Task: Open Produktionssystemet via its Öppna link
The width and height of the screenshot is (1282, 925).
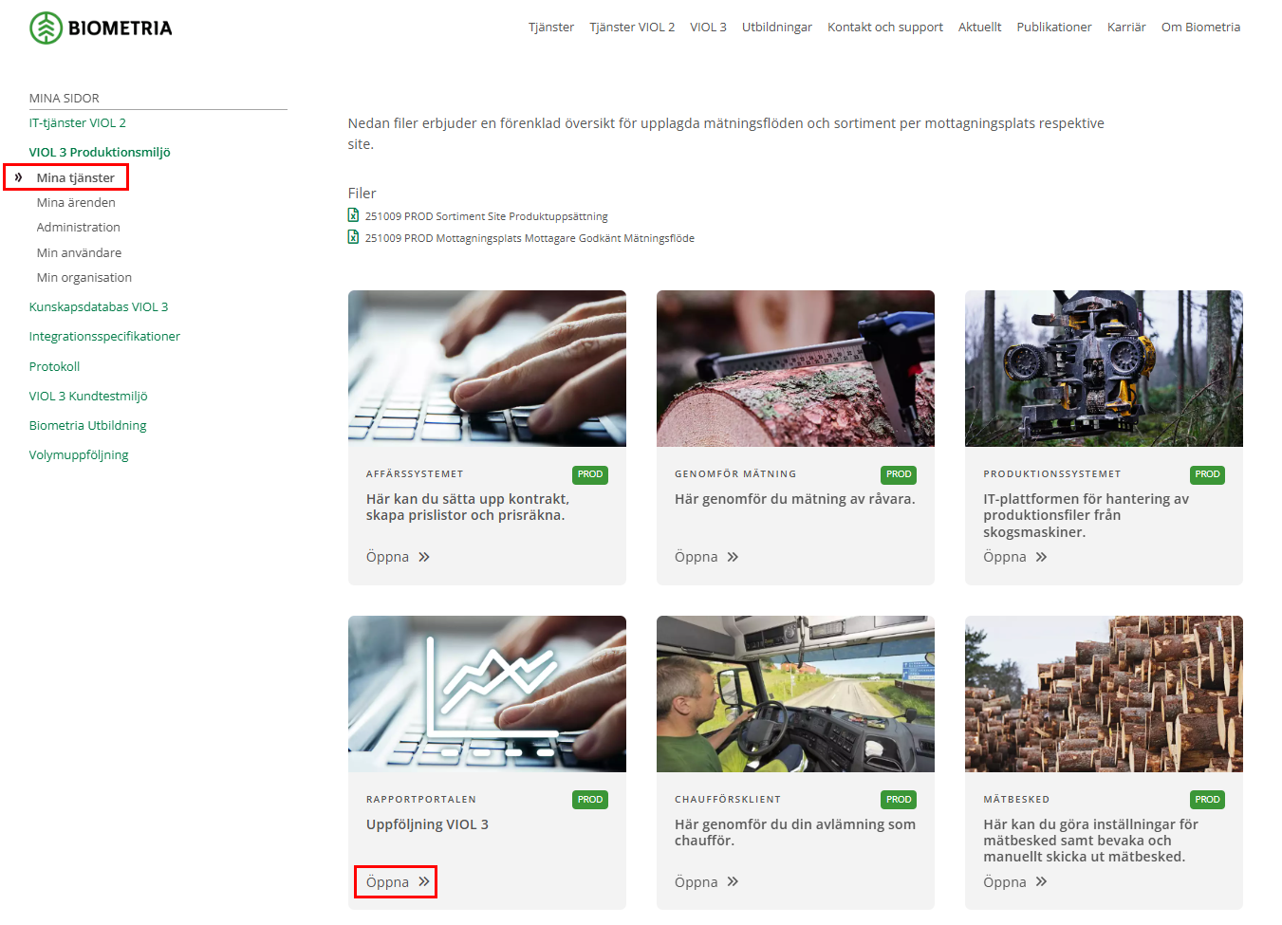Action: 1005,557
